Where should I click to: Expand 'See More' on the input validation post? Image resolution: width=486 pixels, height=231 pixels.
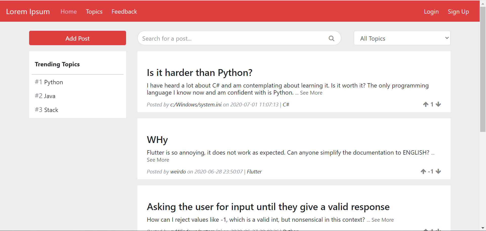(x=382, y=220)
